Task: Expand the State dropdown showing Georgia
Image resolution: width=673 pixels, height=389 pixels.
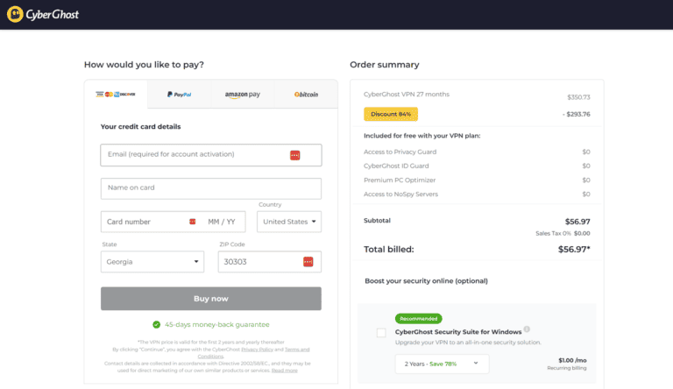Action: (x=152, y=262)
